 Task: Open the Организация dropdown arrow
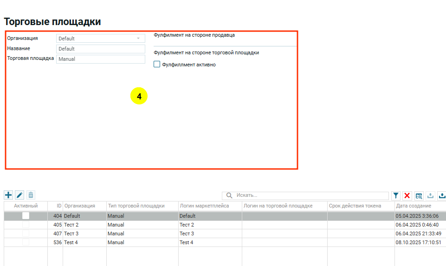[x=138, y=39]
